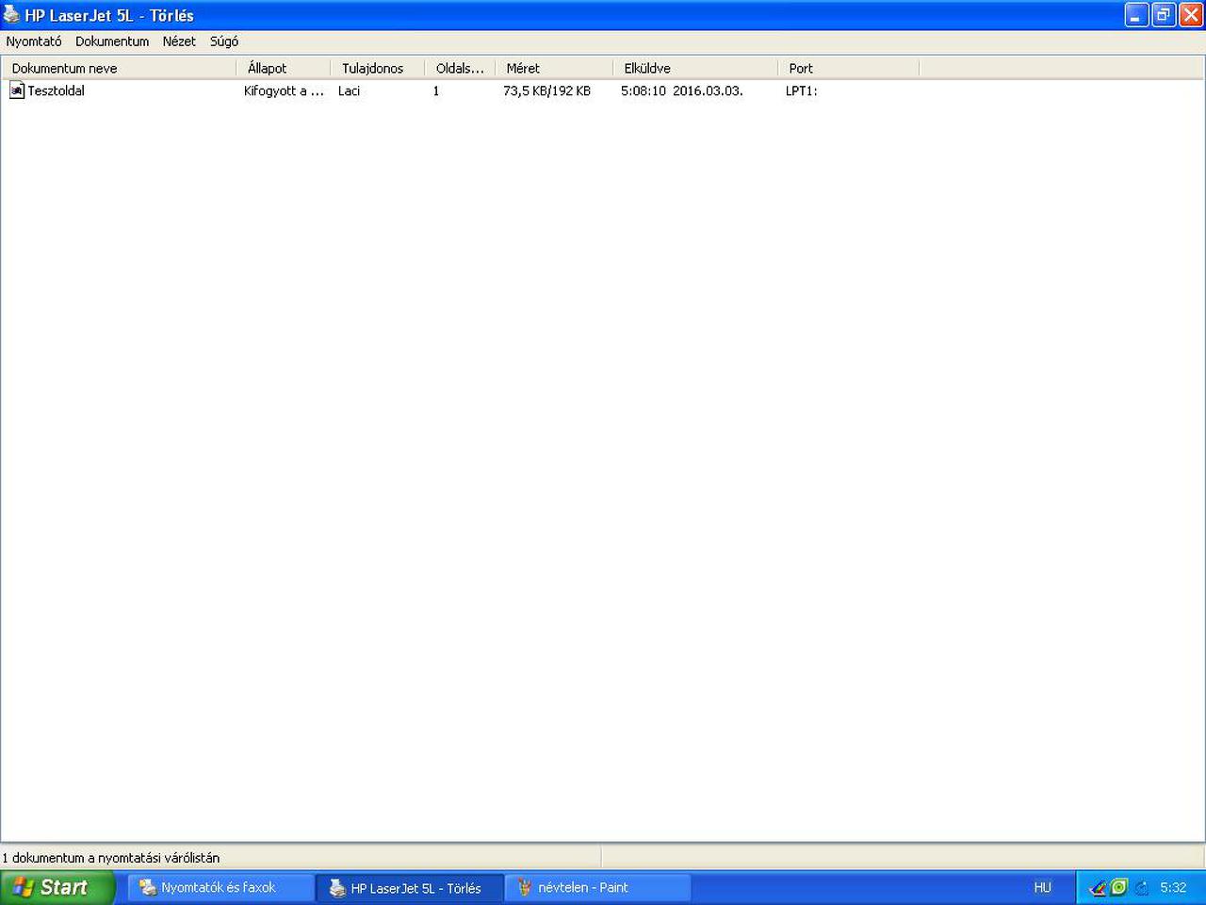
Task: Click the blue circular tray icon
Action: [x=1141, y=887]
